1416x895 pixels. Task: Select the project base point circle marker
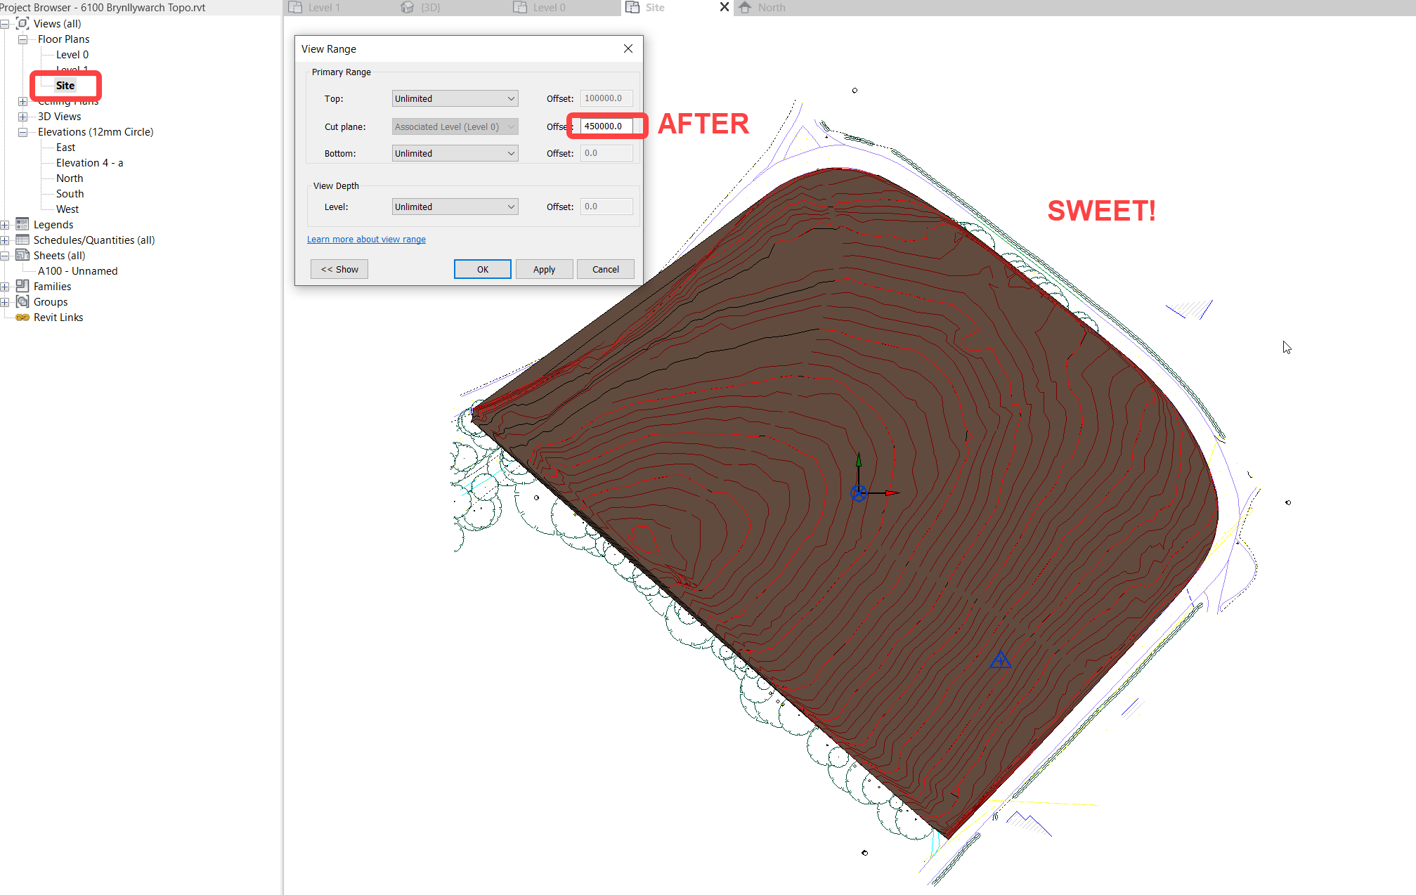coord(859,493)
